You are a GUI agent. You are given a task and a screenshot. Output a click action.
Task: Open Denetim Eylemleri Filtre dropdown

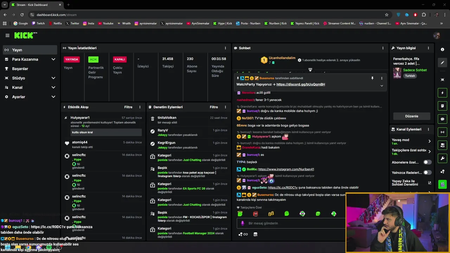coord(214,107)
